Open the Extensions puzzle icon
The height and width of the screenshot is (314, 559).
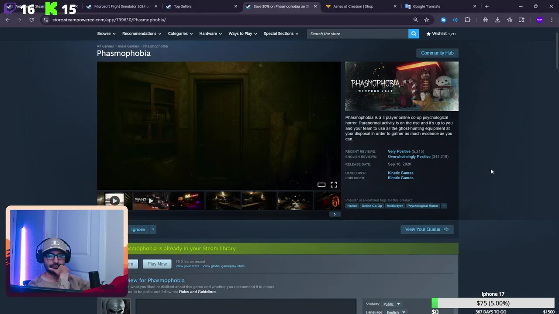[467, 20]
